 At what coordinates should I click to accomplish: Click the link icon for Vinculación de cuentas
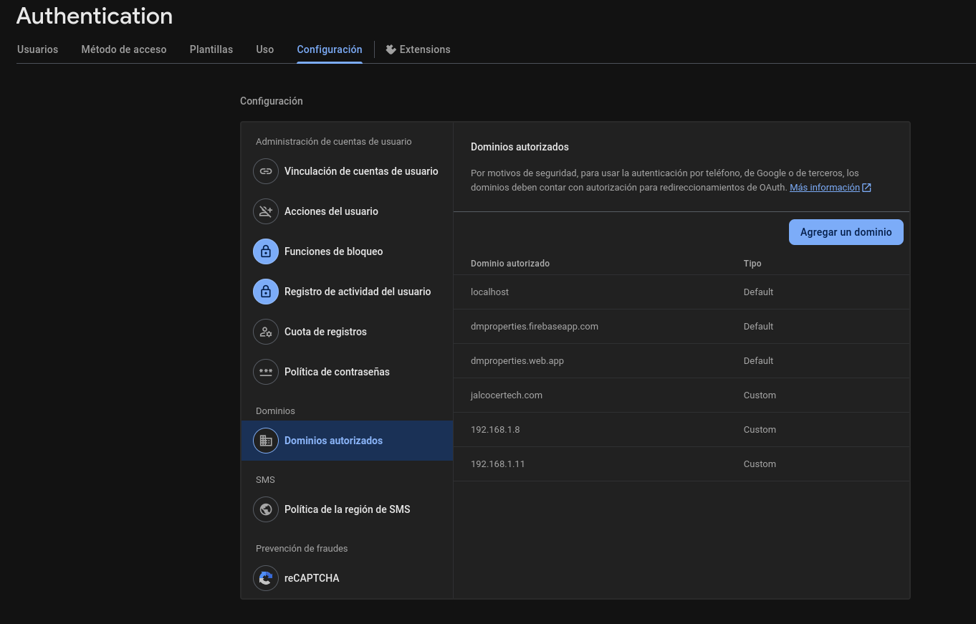(x=266, y=171)
